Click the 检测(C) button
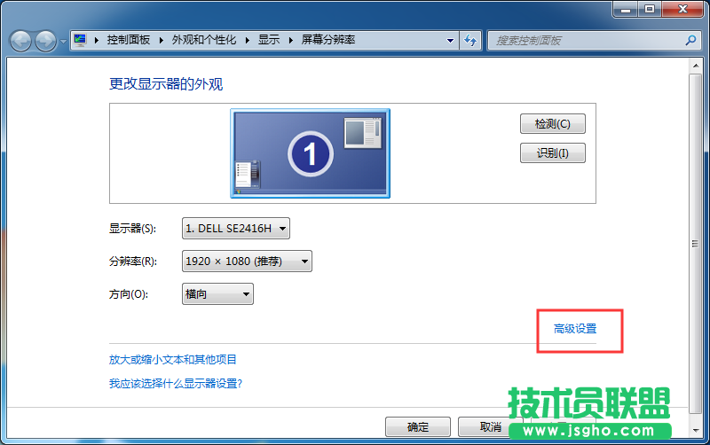This screenshot has height=445, width=710. [552, 124]
